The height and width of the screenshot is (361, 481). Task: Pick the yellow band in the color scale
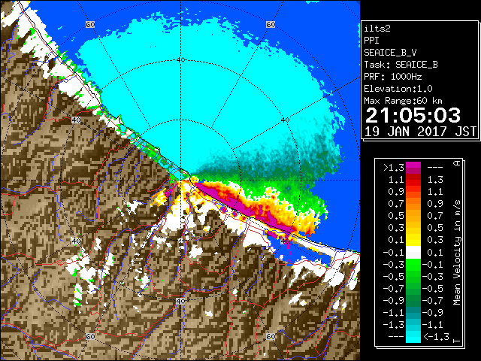click(x=413, y=239)
